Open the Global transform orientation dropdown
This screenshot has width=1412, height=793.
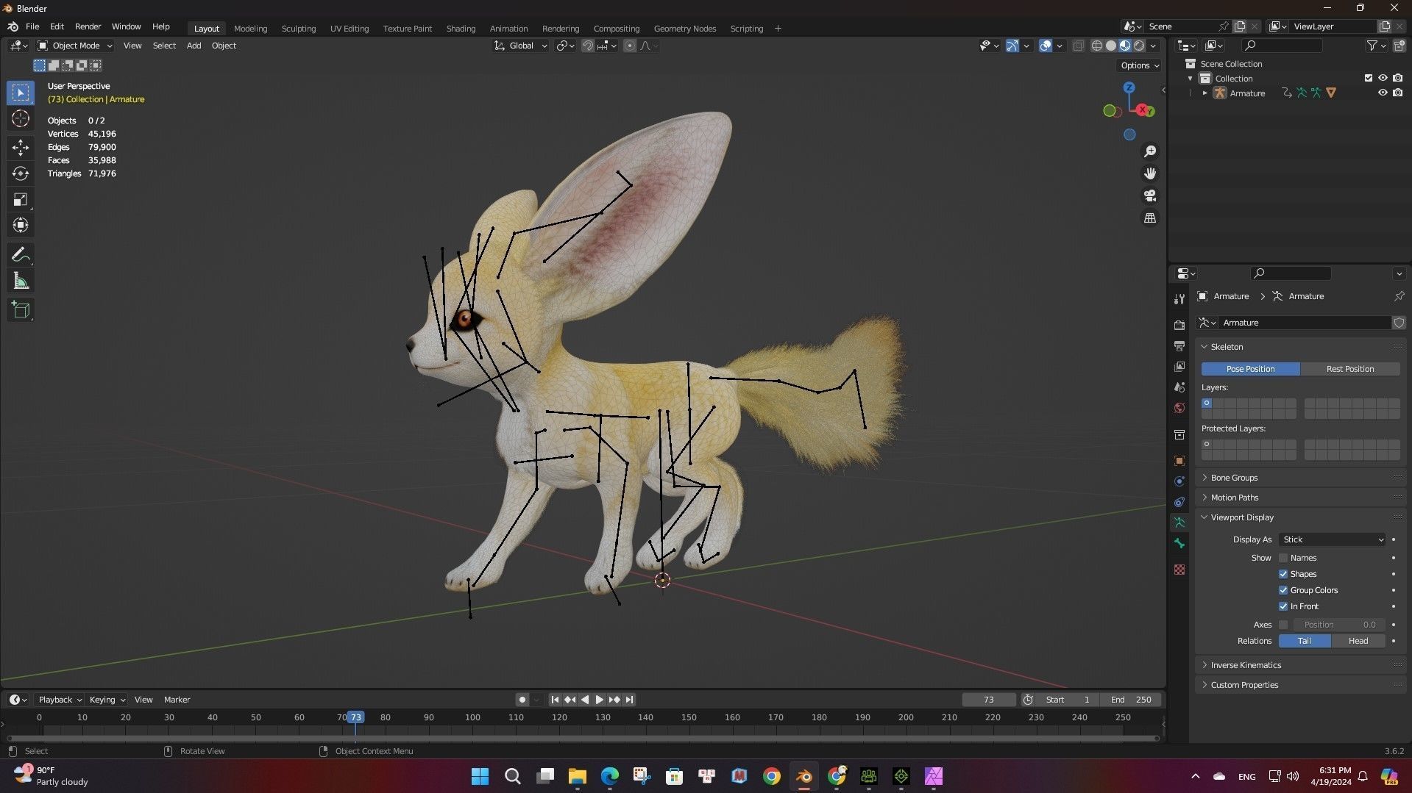[521, 46]
